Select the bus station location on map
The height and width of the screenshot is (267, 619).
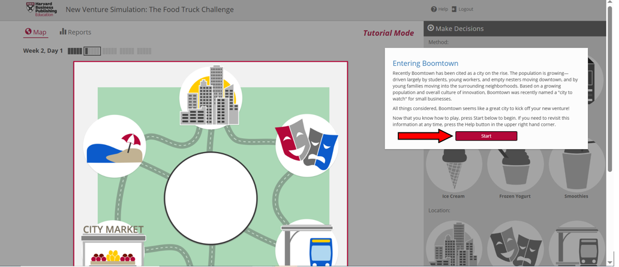click(307, 245)
